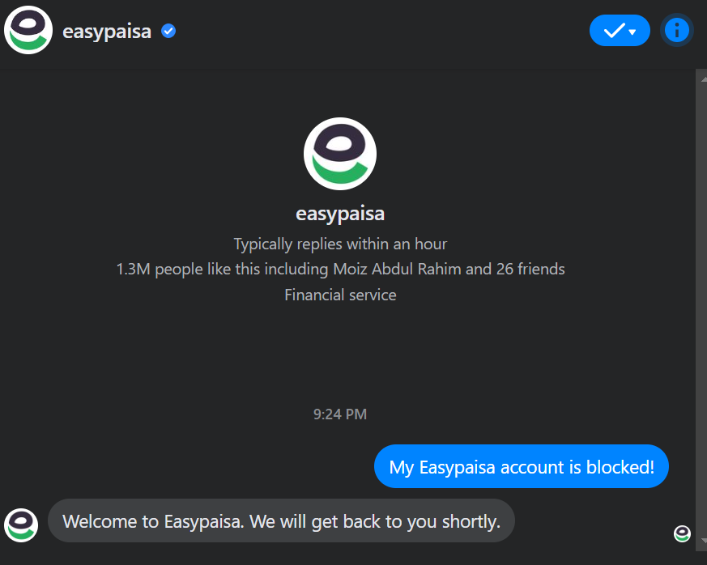Open the dropdown arrow next to the checkmark button
707x565 pixels.
pos(631,30)
